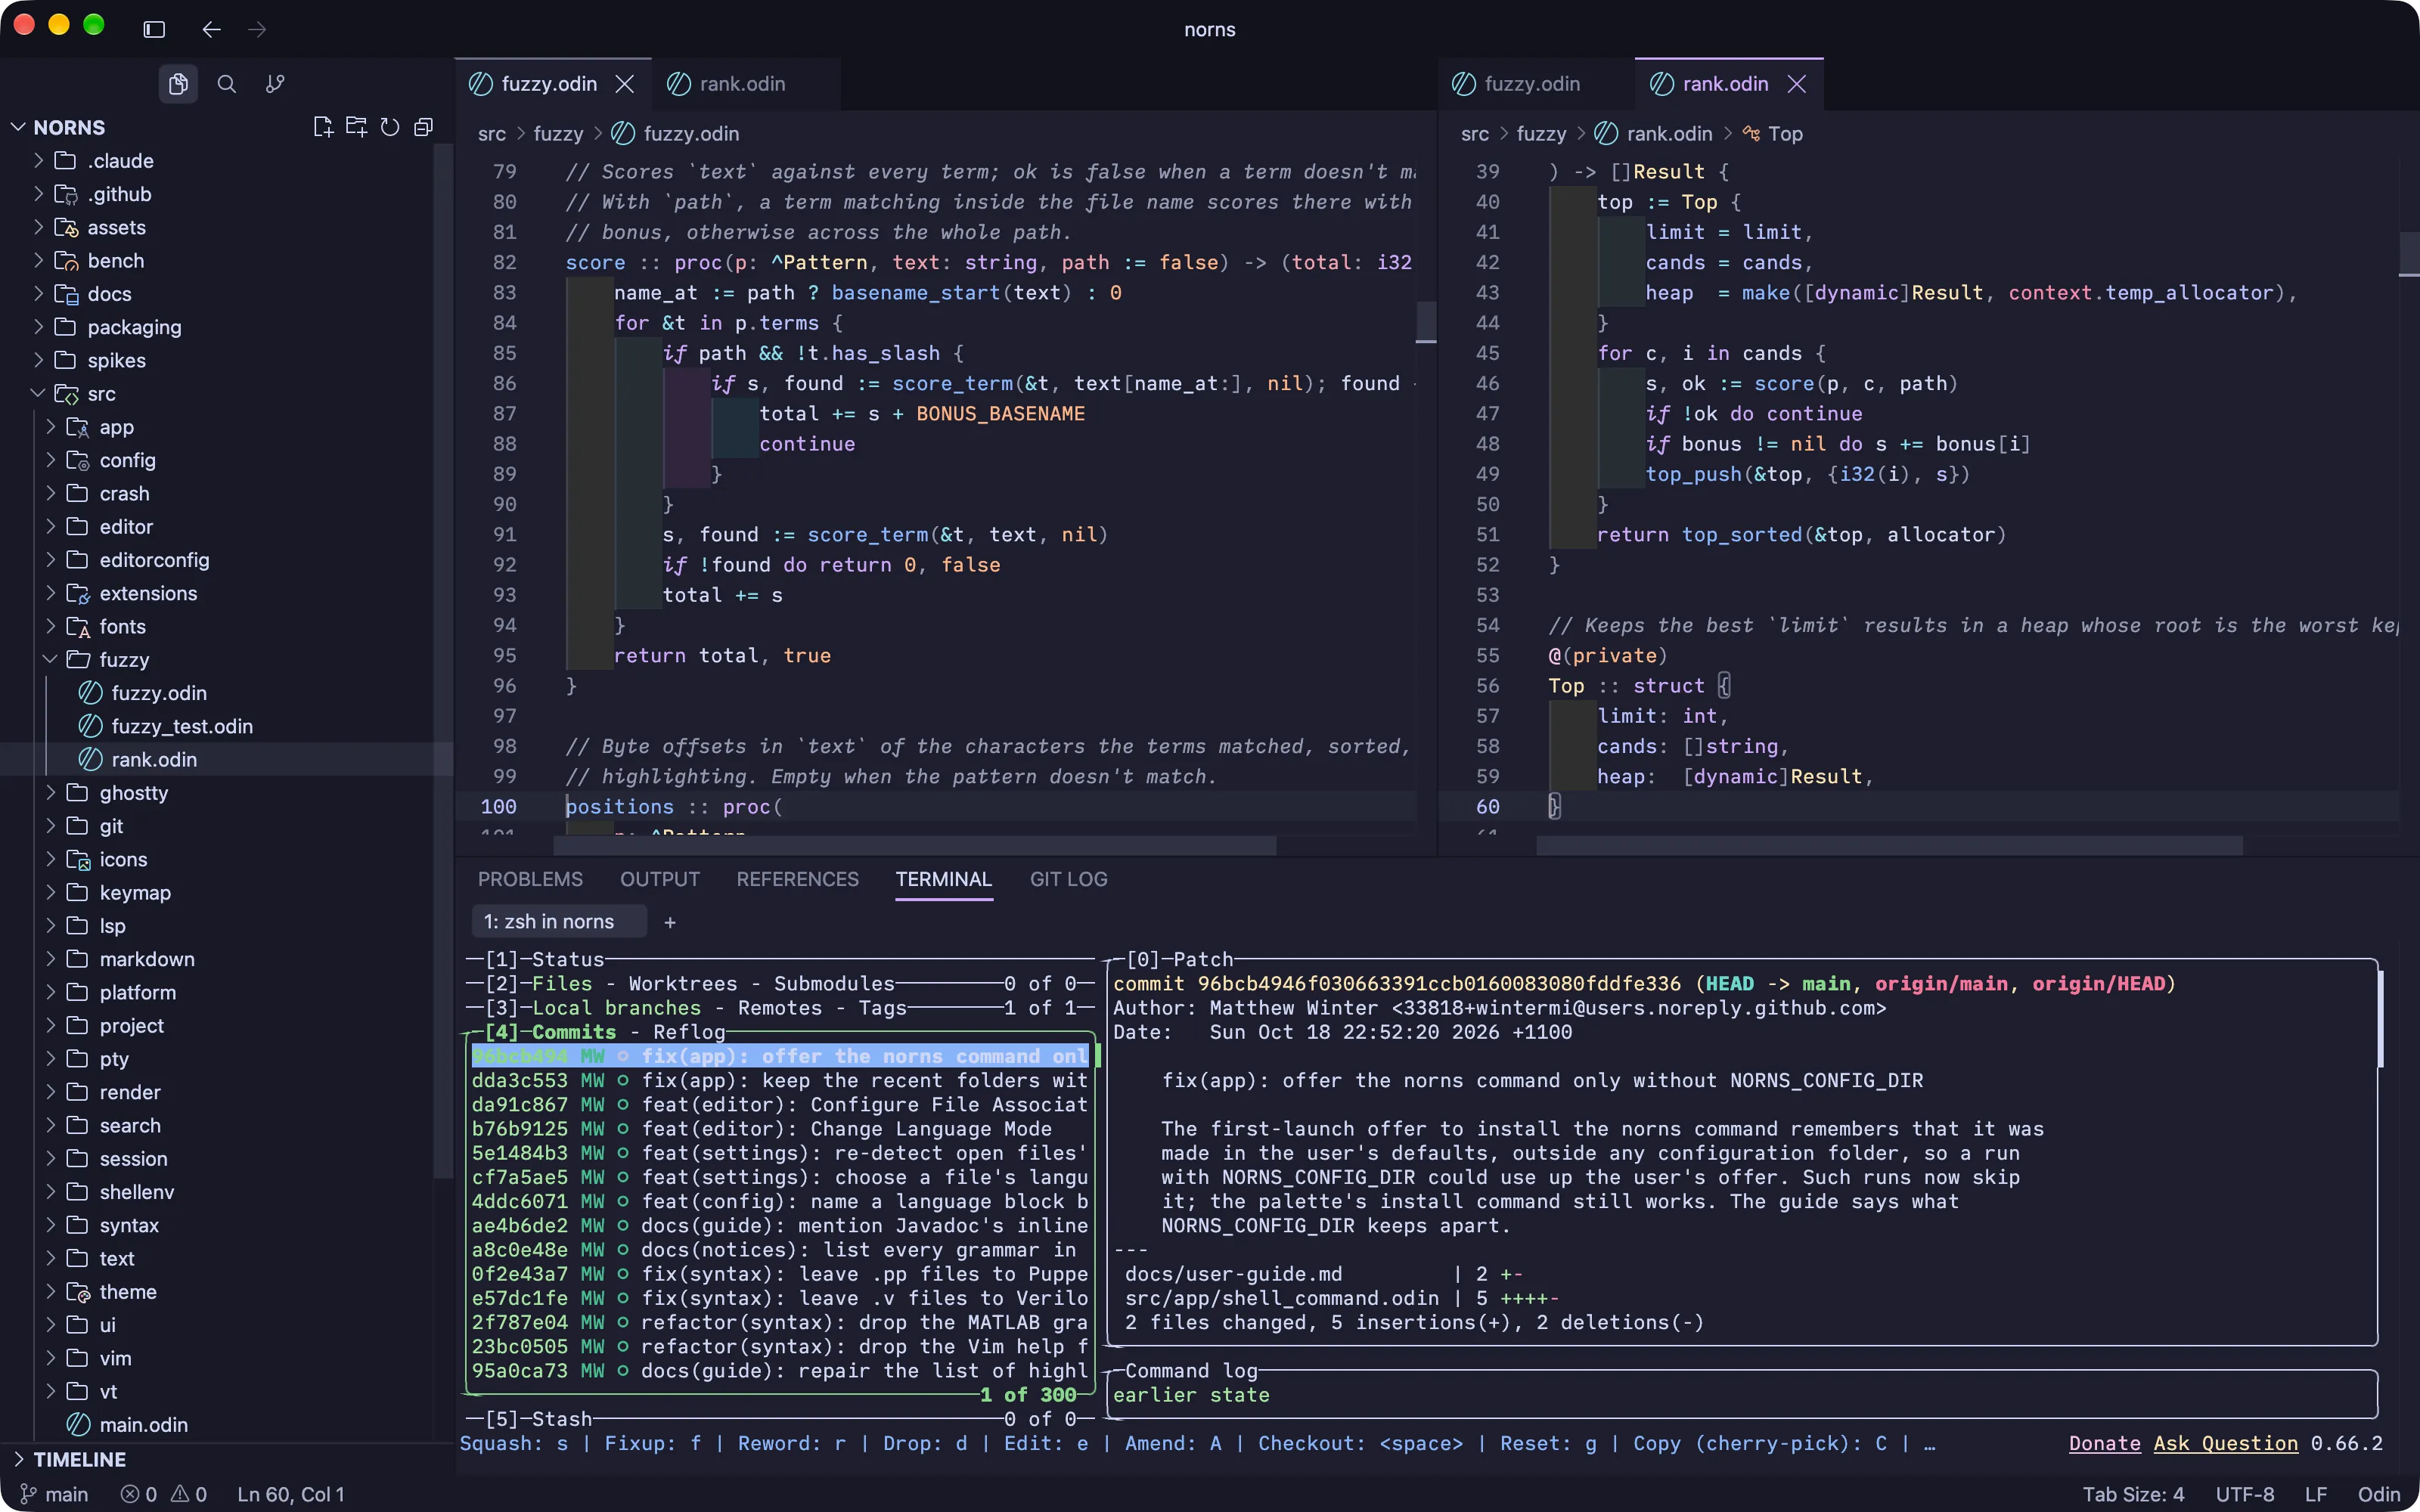Go back with the left arrow

click(211, 29)
